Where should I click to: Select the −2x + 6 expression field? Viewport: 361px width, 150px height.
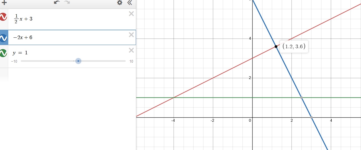(x=69, y=37)
